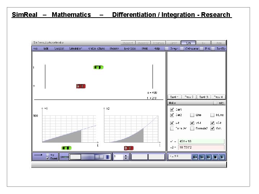Toggle the v2-t checkbox
This screenshot has width=259, height=194.
(213, 123)
